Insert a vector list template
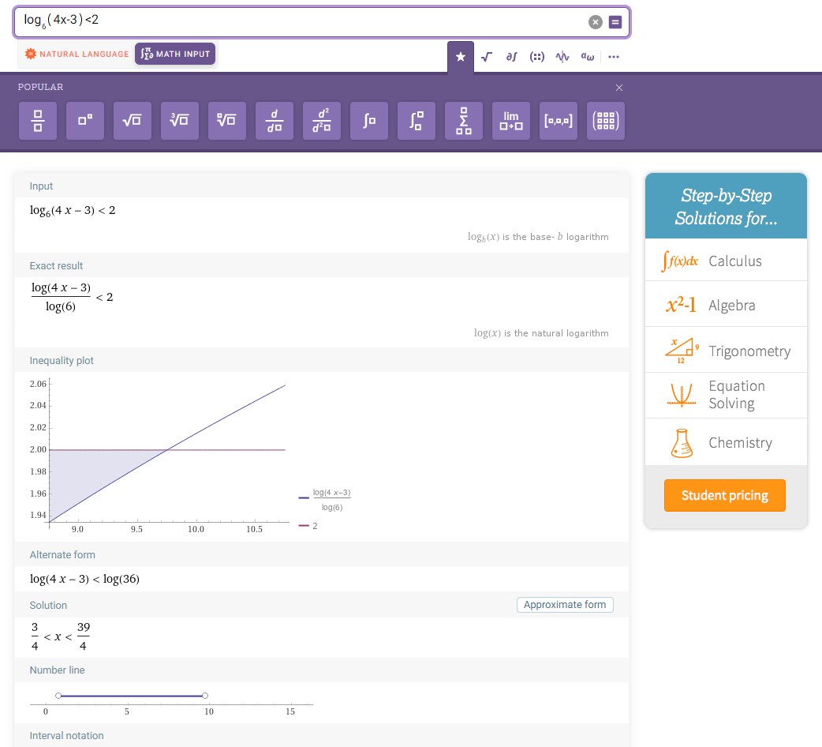This screenshot has height=747, width=822. tap(559, 121)
